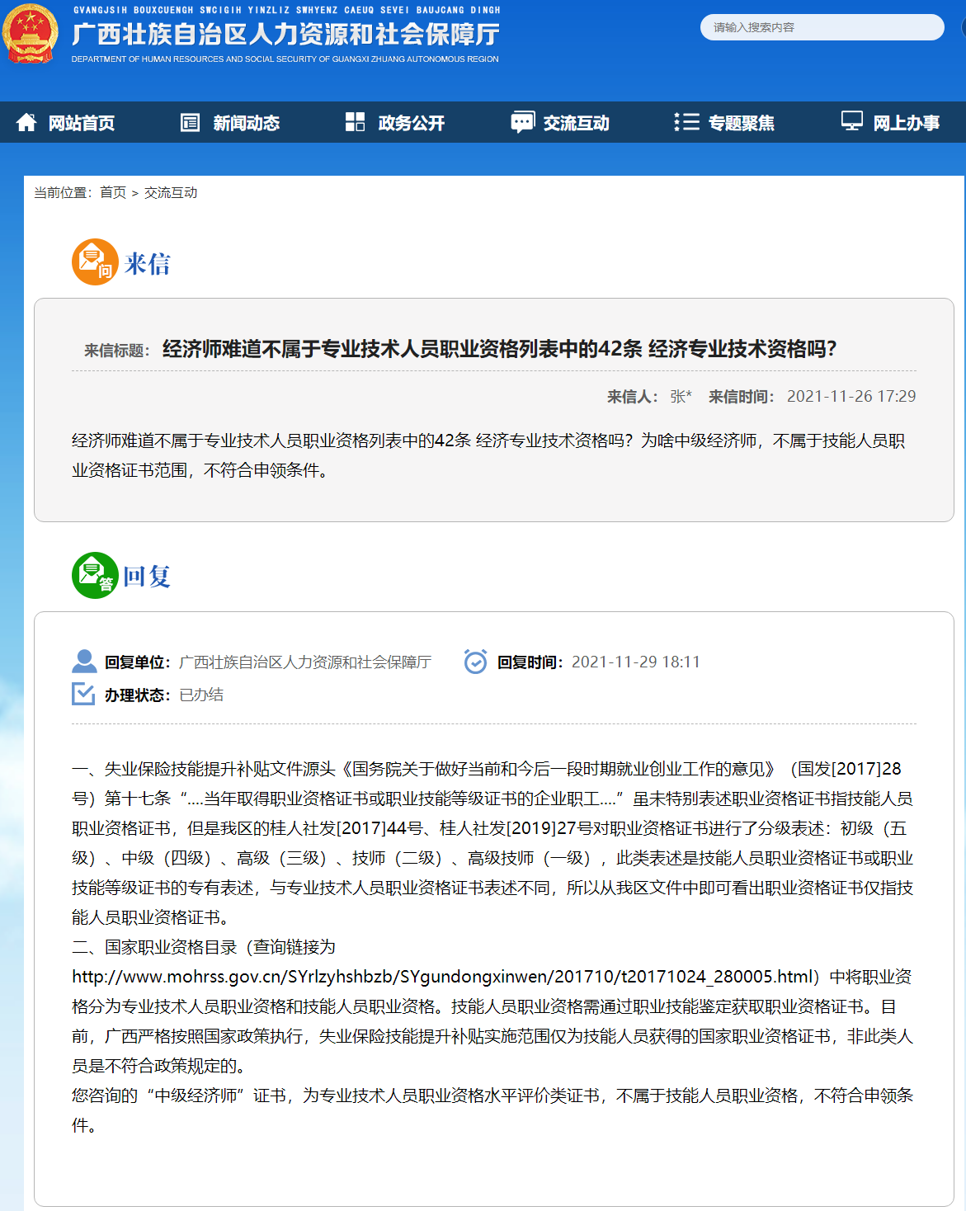Image resolution: width=966 pixels, height=1211 pixels.
Task: Open the 政务公开 menu item
Action: point(411,123)
